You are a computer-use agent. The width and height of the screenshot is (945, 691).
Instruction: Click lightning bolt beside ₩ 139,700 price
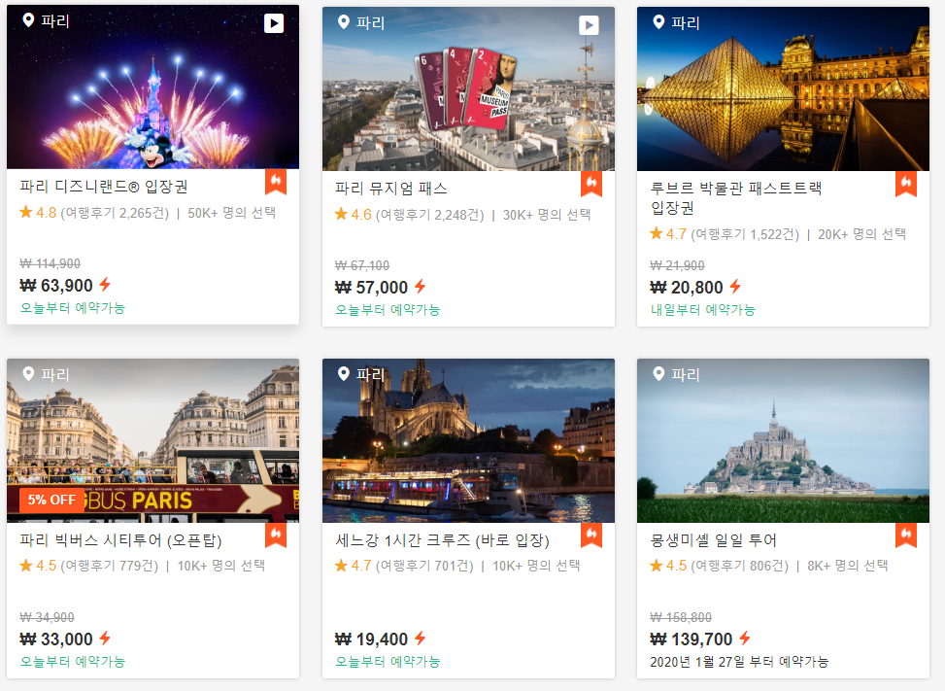coord(745,638)
